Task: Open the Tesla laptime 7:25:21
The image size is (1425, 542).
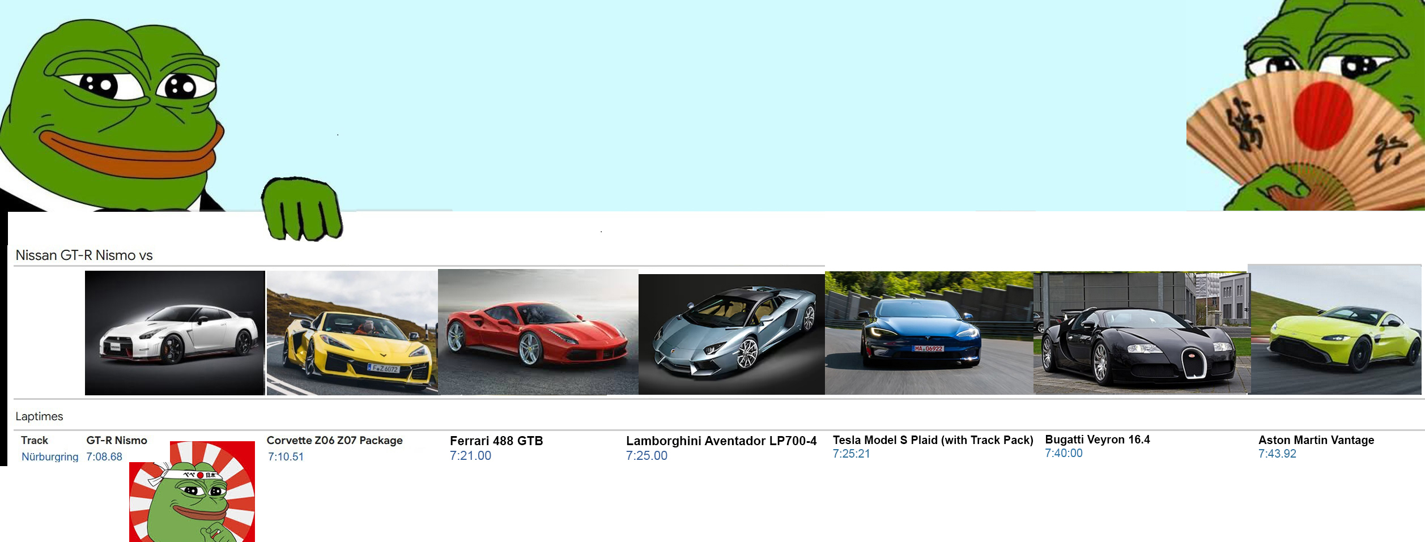Action: [x=851, y=453]
